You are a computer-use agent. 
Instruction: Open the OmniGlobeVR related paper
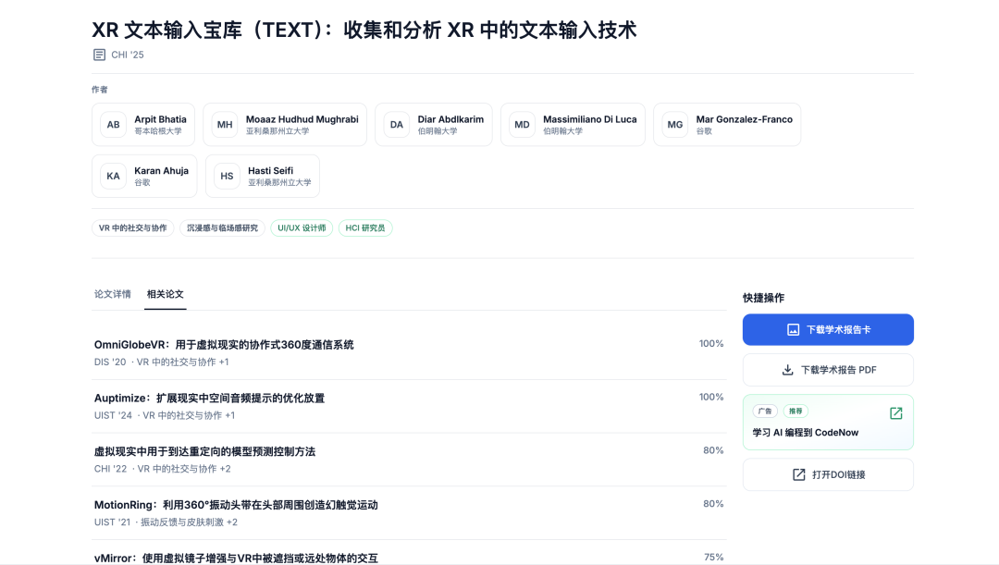point(224,345)
